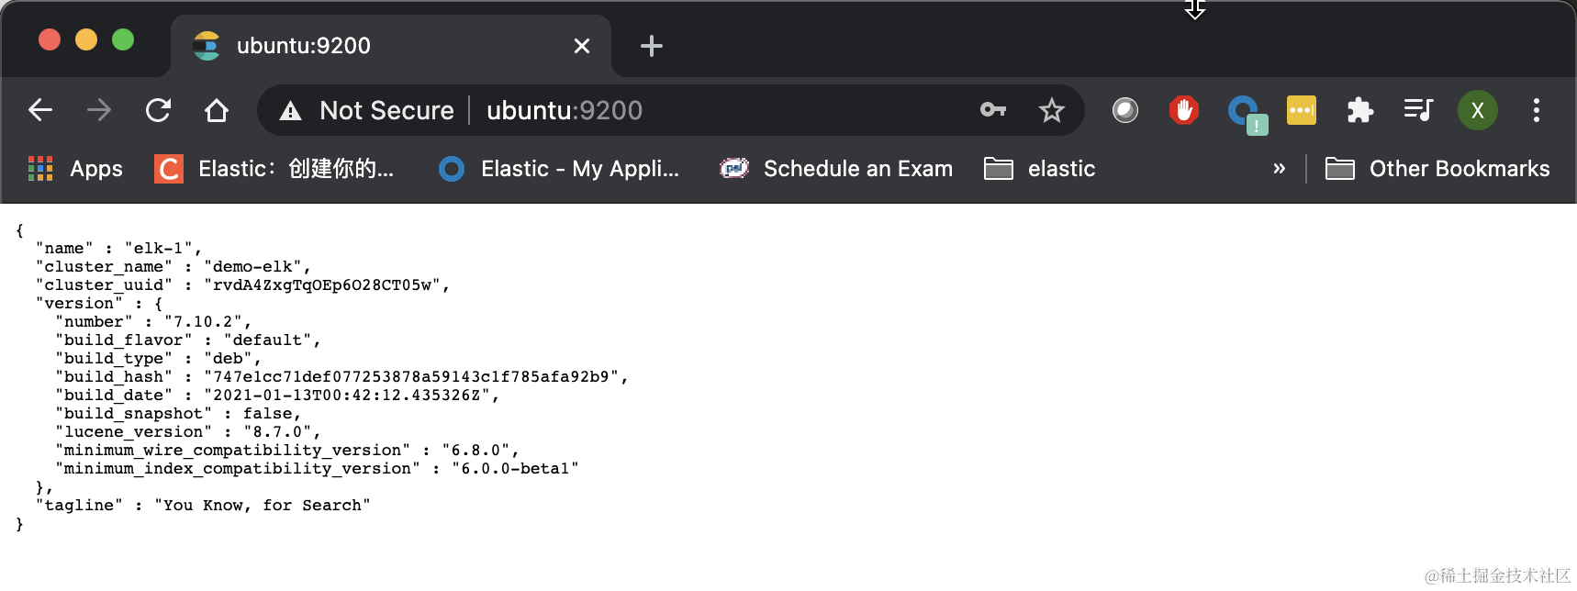Show hidden bookmarks with double chevron
This screenshot has width=1577, height=591.
pos(1279,169)
